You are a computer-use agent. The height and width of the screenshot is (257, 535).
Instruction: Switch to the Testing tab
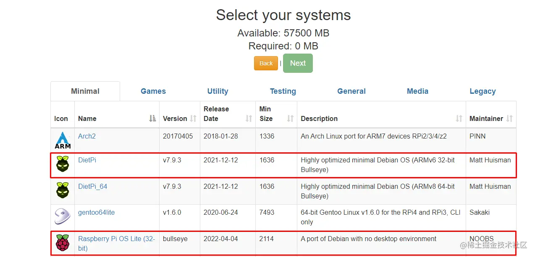coord(283,91)
